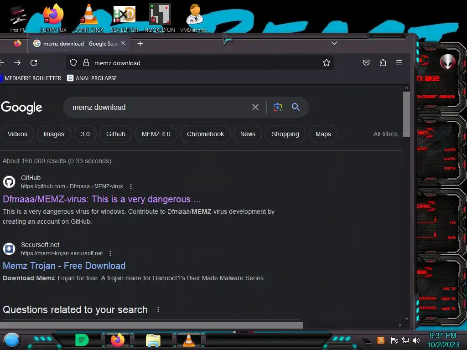This screenshot has height=350, width=467.
Task: Click the scroll down arrow on the page scrollbar
Action: click(406, 319)
